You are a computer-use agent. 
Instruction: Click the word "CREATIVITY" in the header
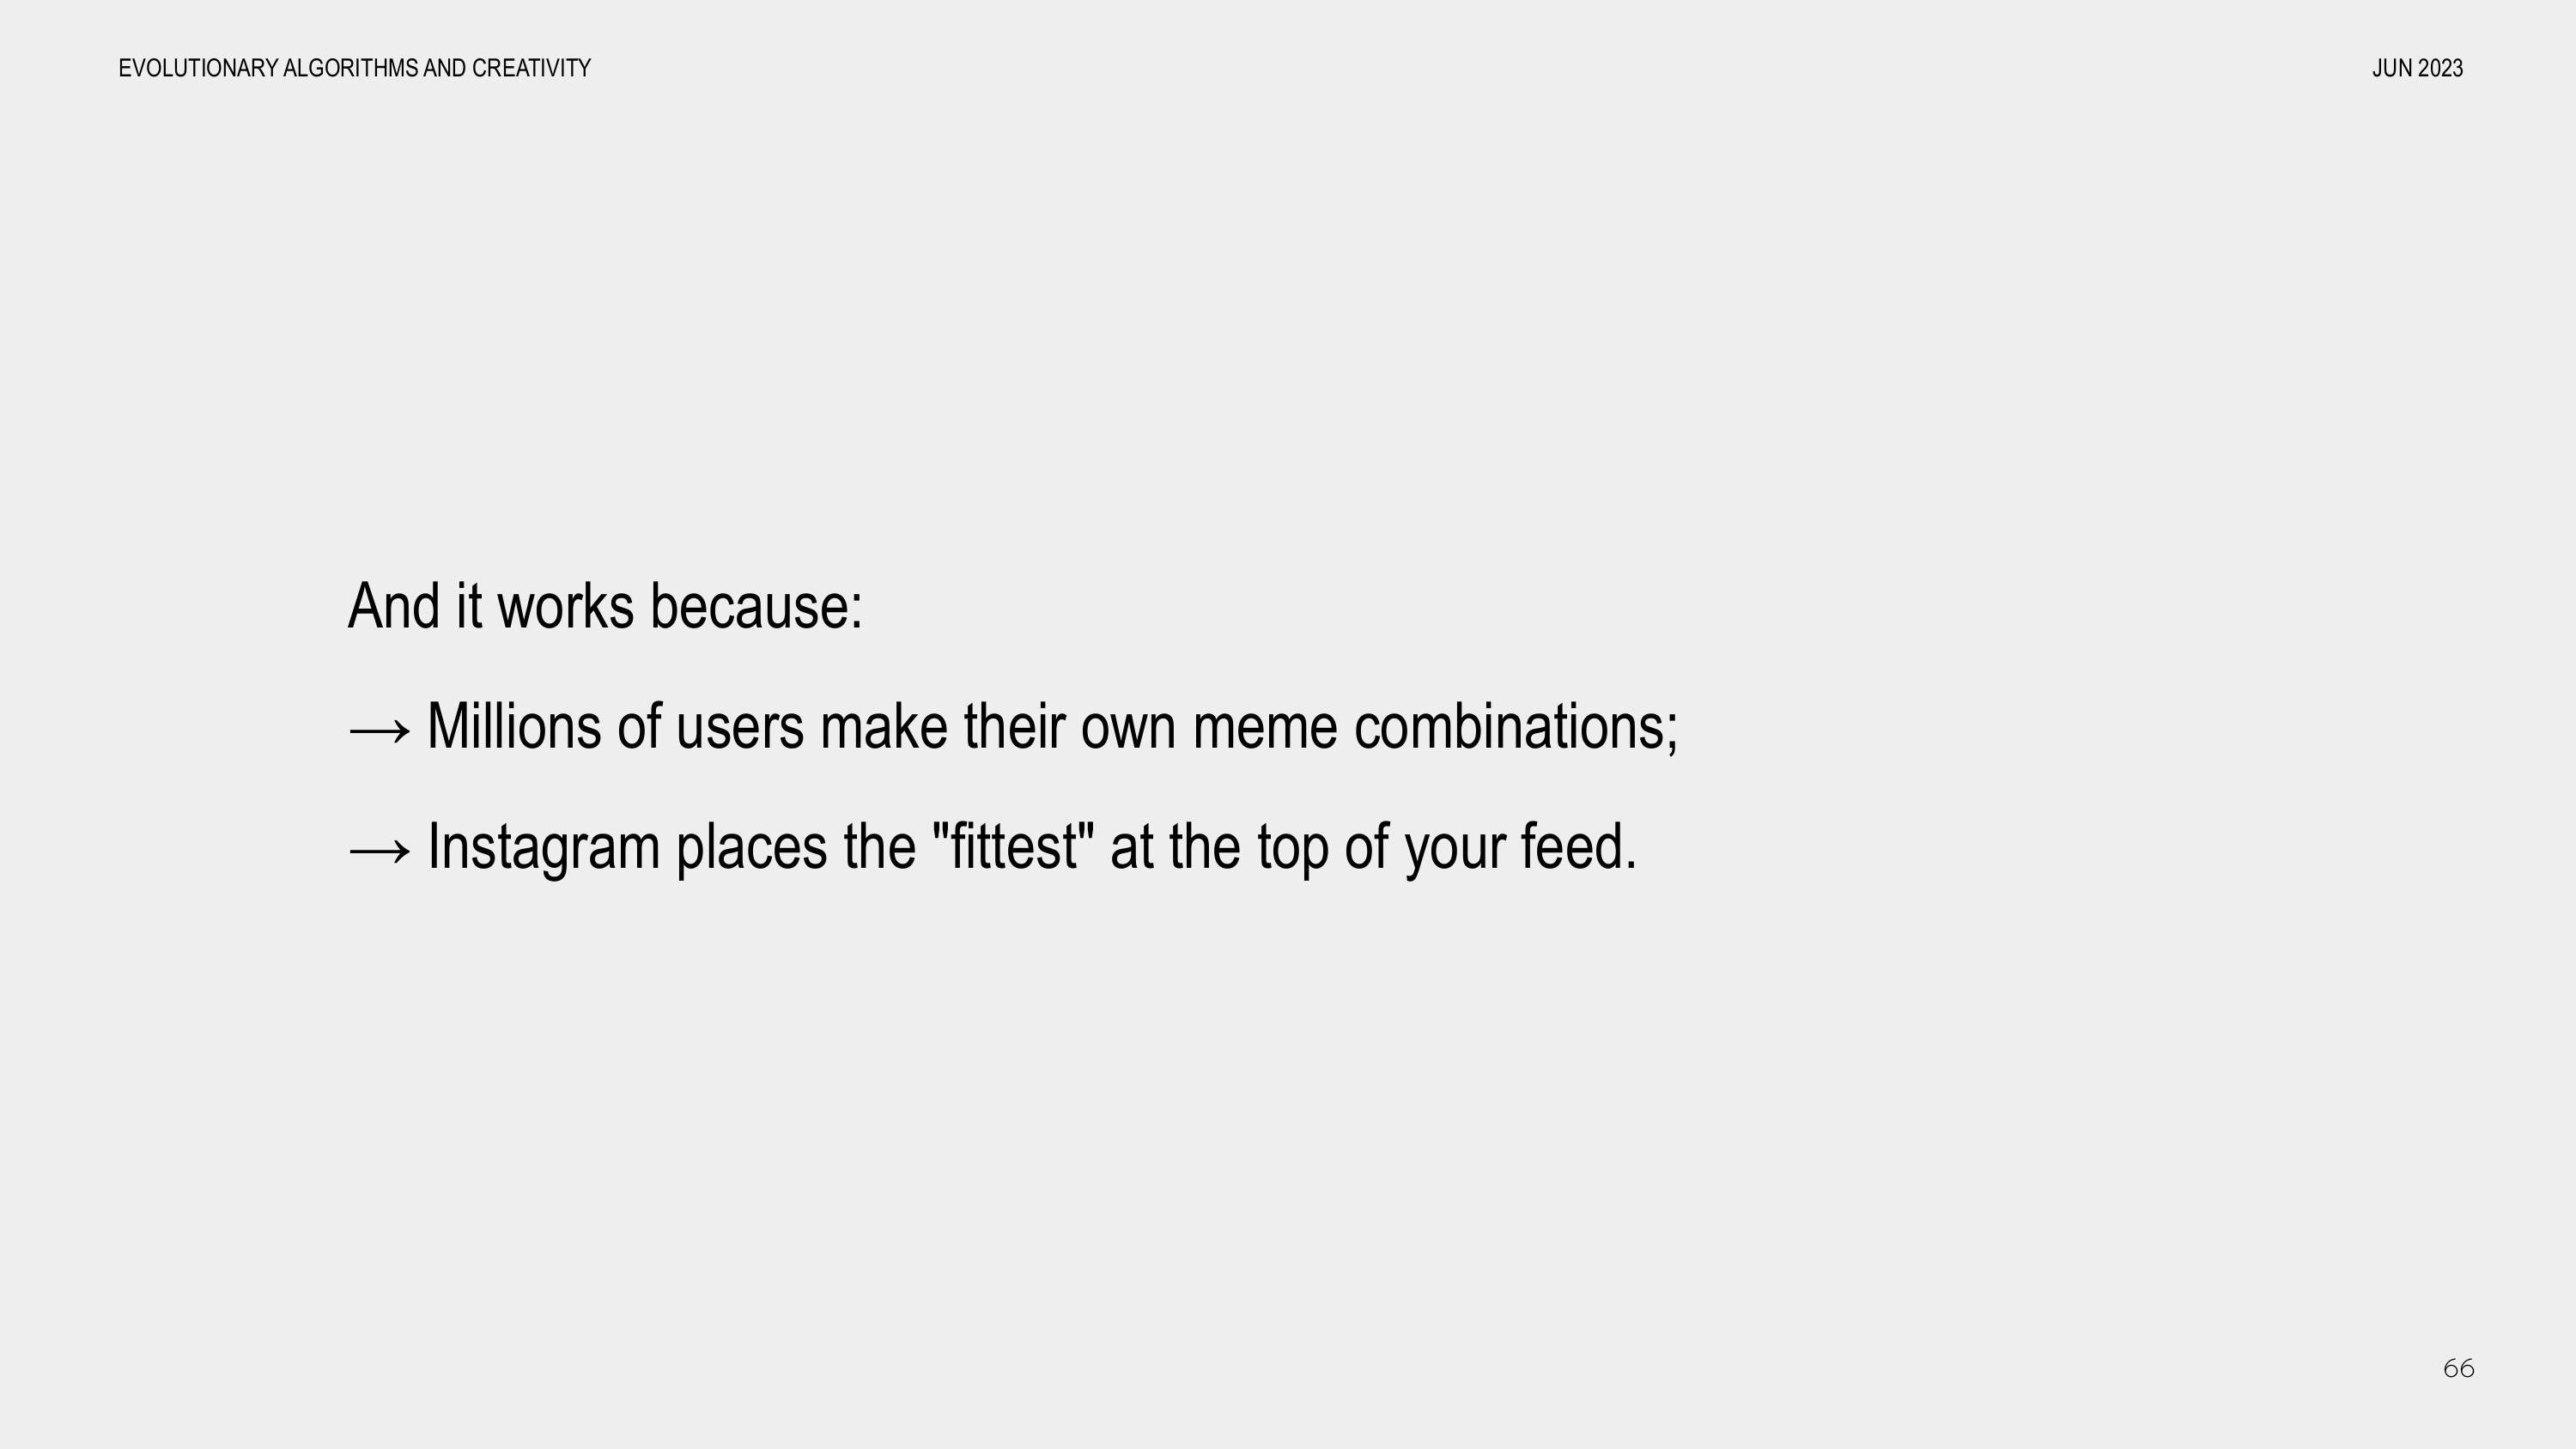(531, 68)
